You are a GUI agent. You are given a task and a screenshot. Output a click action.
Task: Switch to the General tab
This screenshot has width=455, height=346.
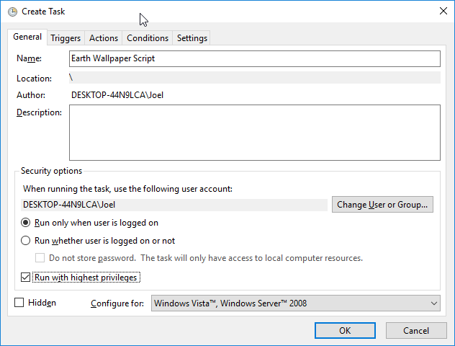pyautogui.click(x=27, y=37)
